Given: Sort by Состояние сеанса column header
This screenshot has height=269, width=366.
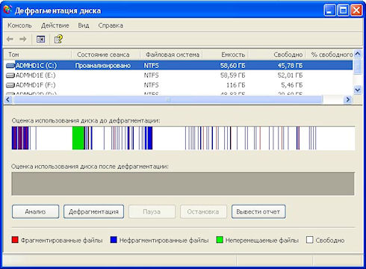Looking at the screenshot, I should (106, 55).
